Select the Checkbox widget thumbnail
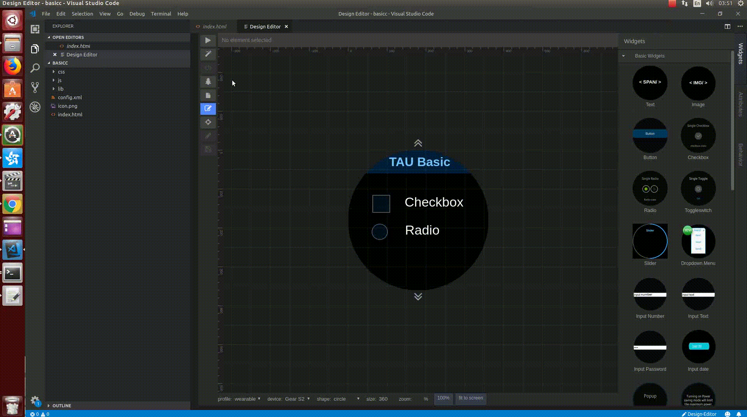 click(x=698, y=135)
